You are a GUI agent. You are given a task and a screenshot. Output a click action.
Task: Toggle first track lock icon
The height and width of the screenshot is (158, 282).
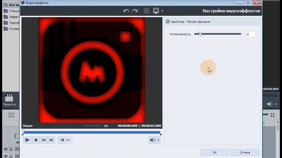(11, 149)
